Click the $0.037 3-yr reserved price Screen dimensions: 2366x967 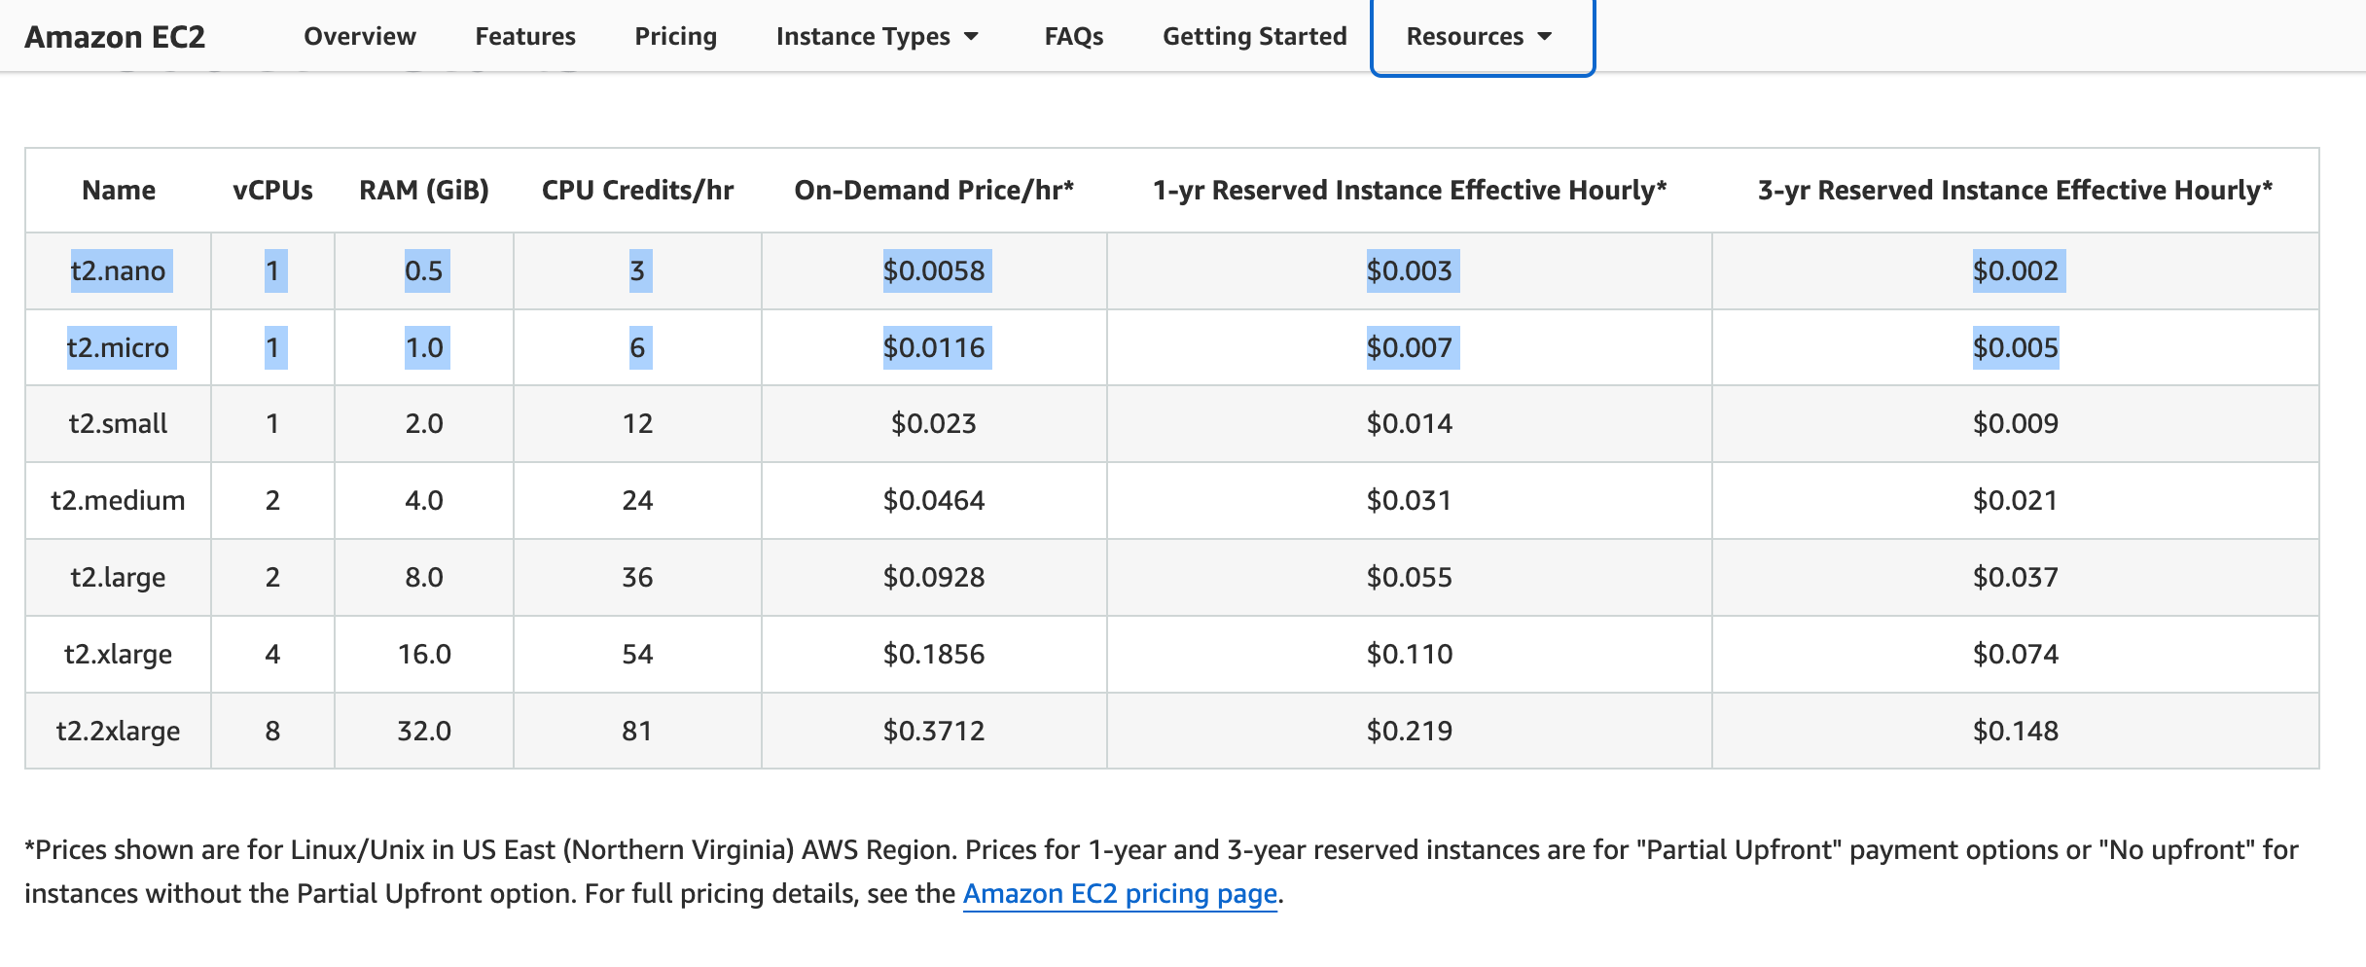(2015, 577)
